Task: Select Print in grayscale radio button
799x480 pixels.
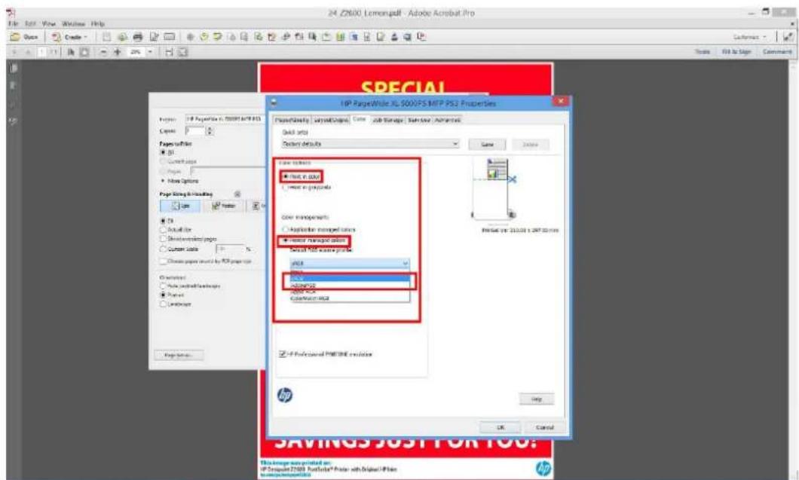Action: [286, 187]
